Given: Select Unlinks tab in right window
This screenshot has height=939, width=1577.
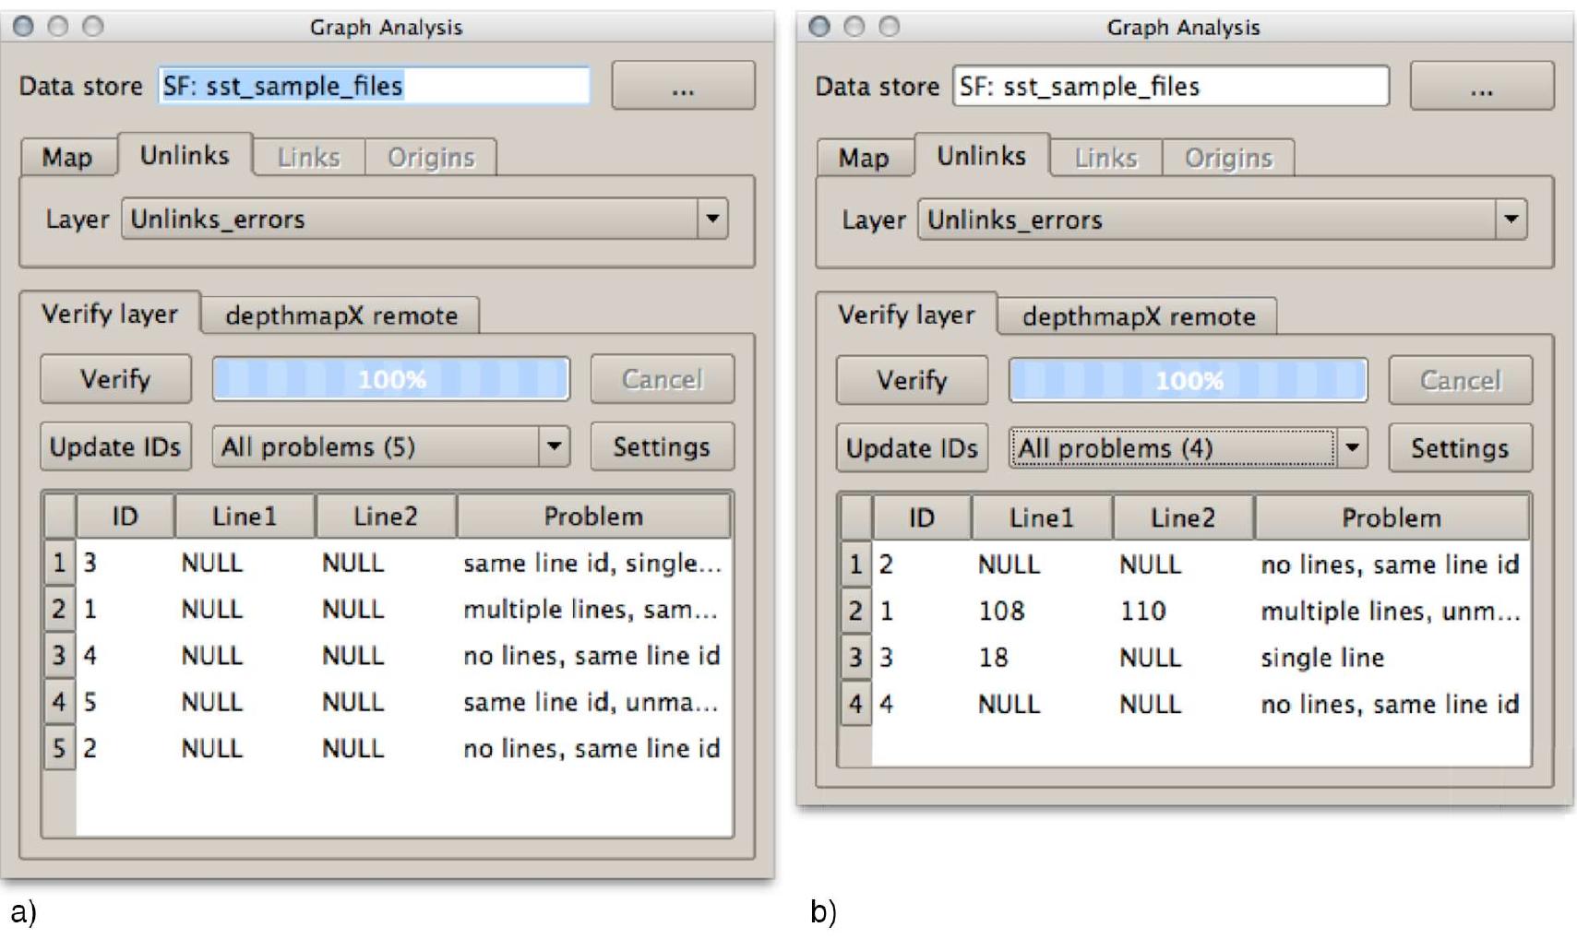Looking at the screenshot, I should tap(982, 155).
